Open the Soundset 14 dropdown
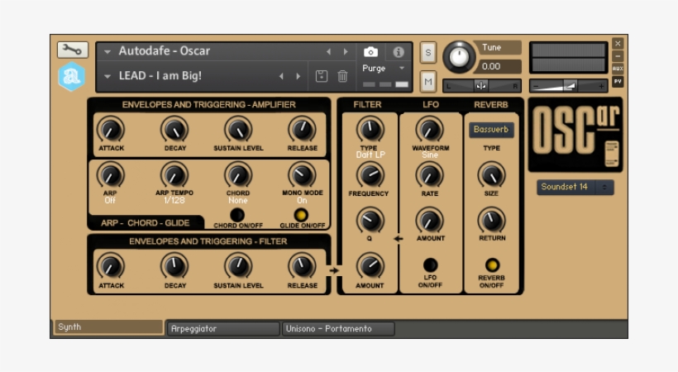This screenshot has height=372, width=678. click(x=575, y=187)
